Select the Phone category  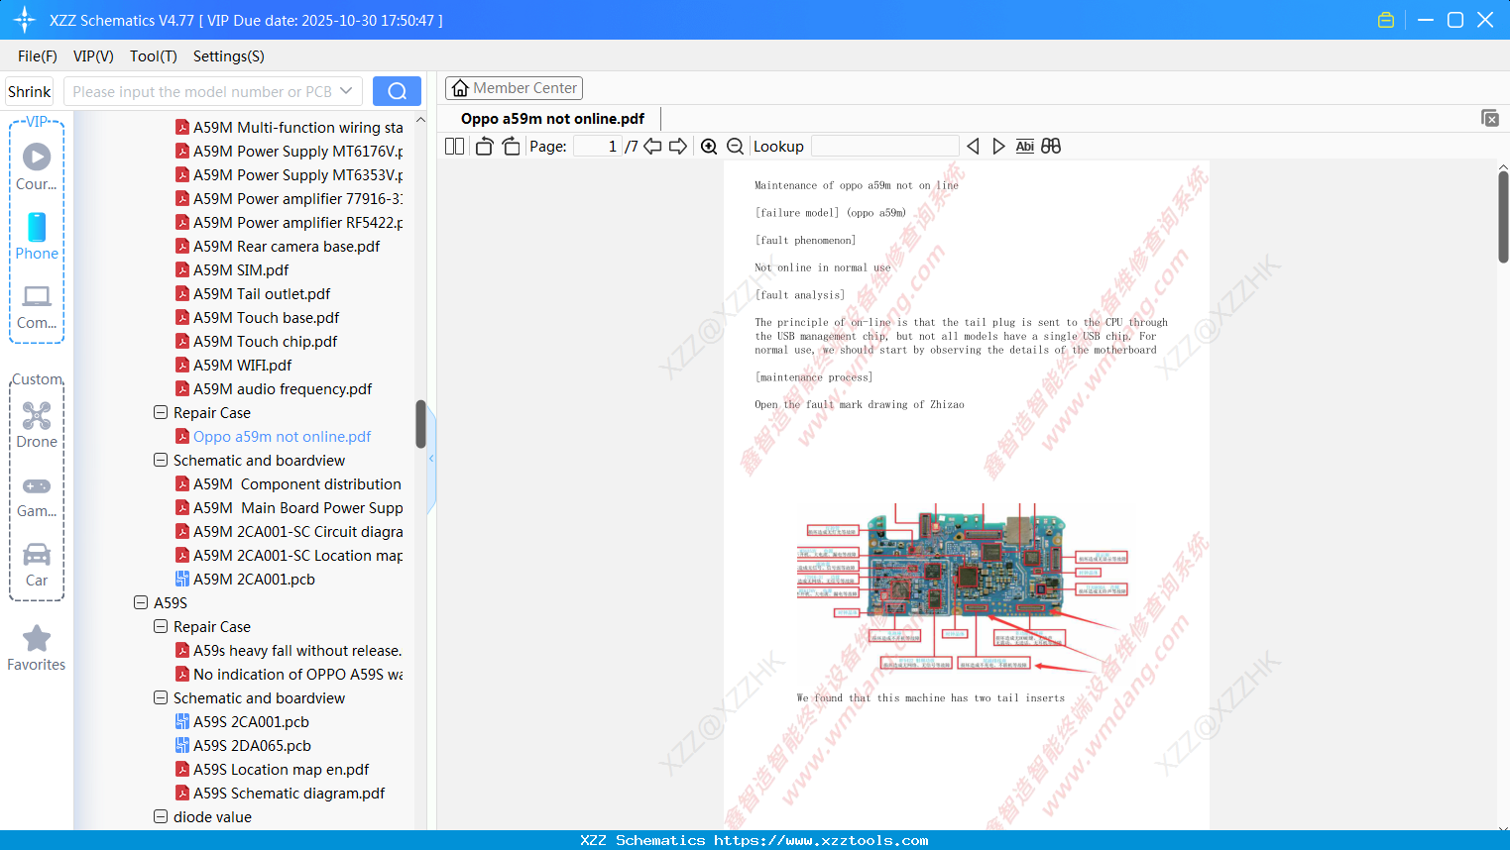pos(37,237)
